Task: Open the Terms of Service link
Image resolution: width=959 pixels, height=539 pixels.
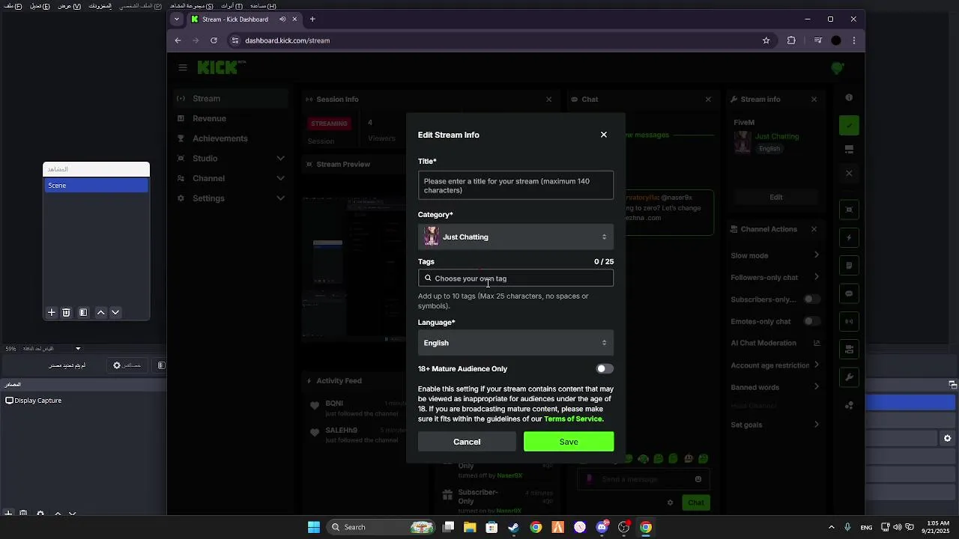Action: point(573,419)
